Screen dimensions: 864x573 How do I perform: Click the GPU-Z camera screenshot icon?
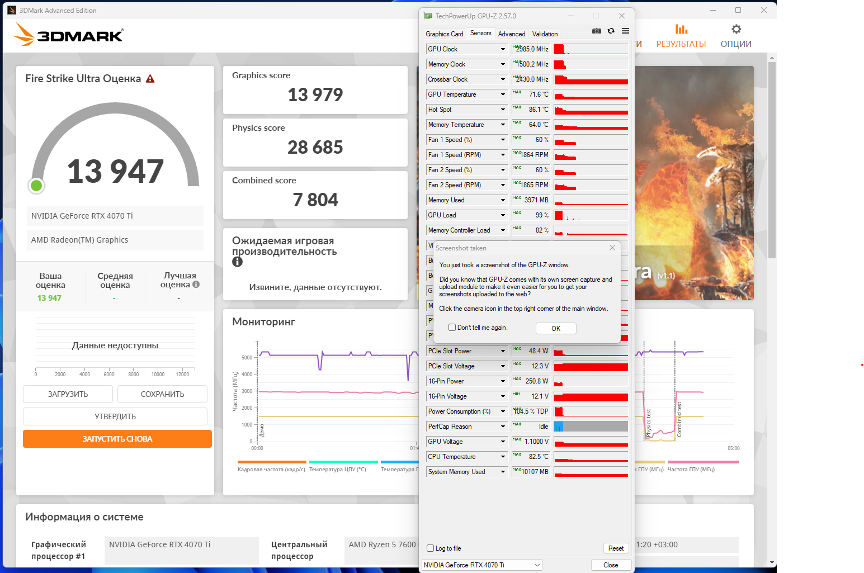(x=597, y=31)
